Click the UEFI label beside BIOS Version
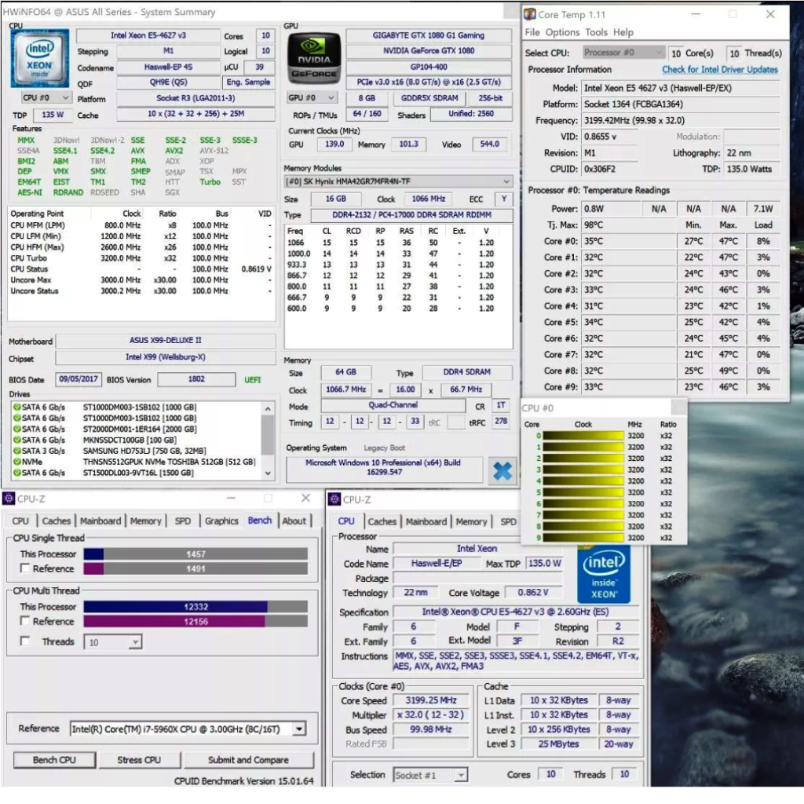This screenshot has width=804, height=804. [x=252, y=379]
